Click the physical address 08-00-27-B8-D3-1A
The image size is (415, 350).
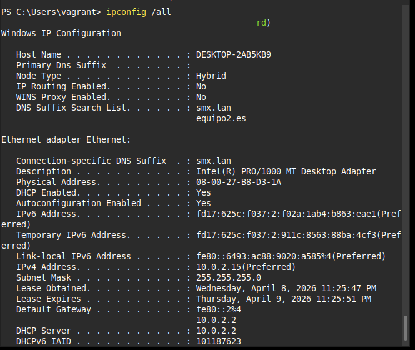point(238,182)
